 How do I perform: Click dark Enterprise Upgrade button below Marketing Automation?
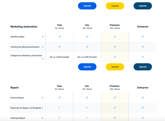pyautogui.click(x=143, y=67)
